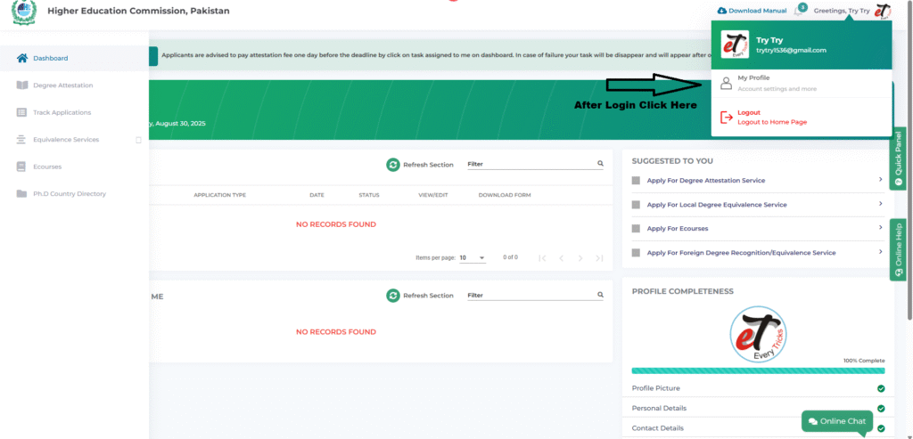The image size is (913, 439).
Task: Expand the Foreign Degree Recognition service arrow
Action: (880, 252)
